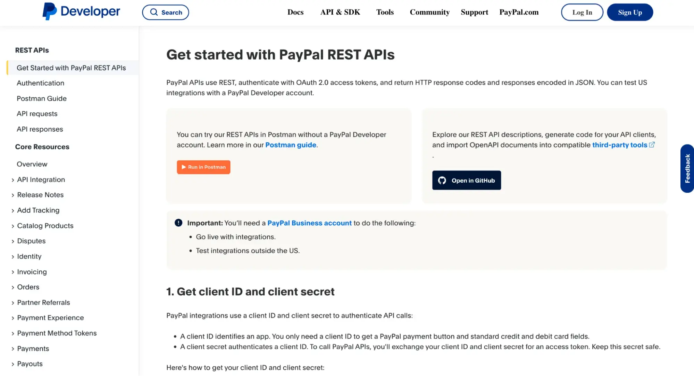Open the Postman guide link

(291, 145)
